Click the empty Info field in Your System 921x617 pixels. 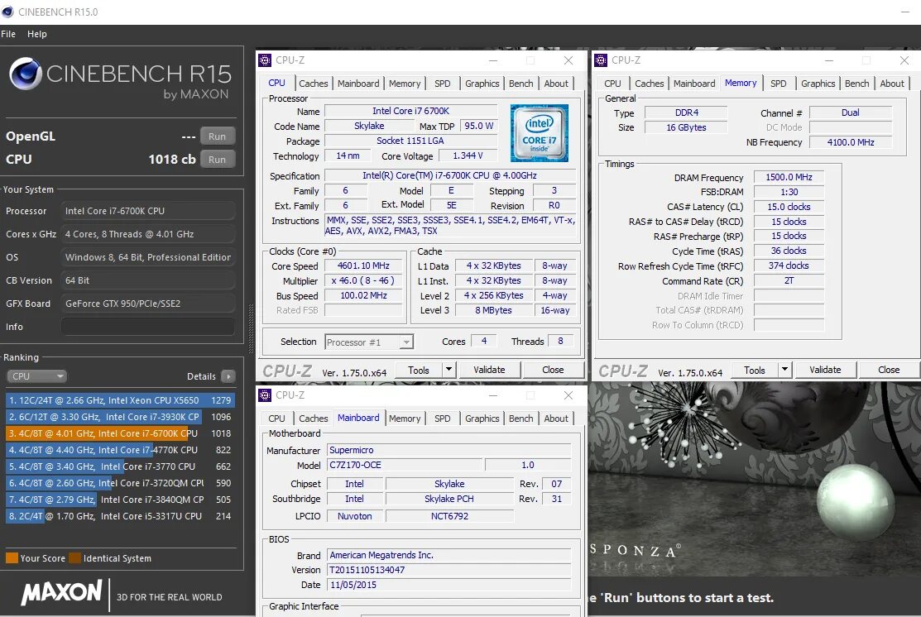(x=148, y=327)
